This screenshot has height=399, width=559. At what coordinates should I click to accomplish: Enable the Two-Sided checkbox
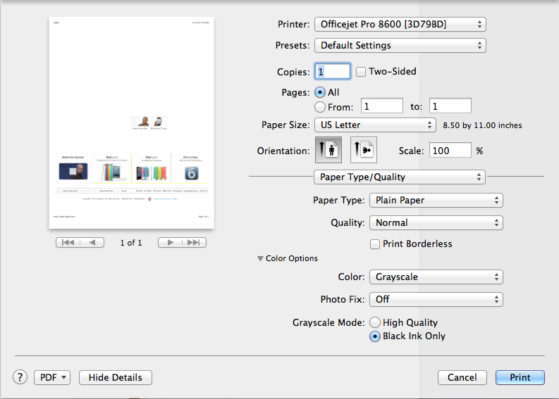tap(362, 72)
